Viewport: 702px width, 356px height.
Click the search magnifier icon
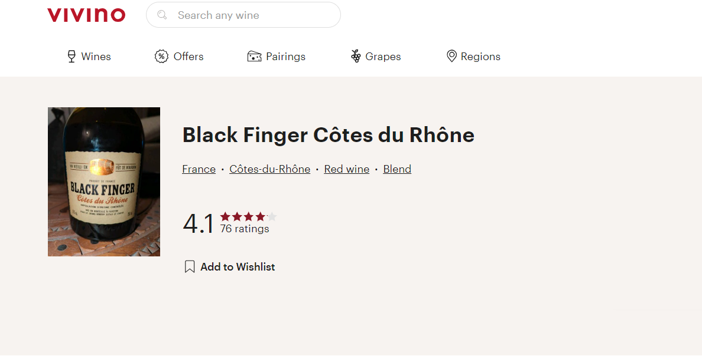tap(162, 15)
